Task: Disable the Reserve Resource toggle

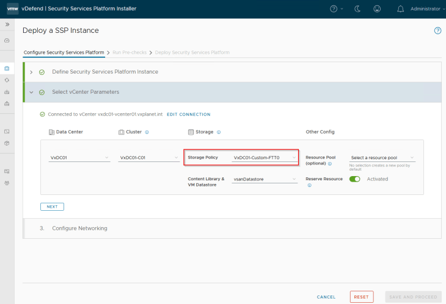Action: [x=354, y=179]
